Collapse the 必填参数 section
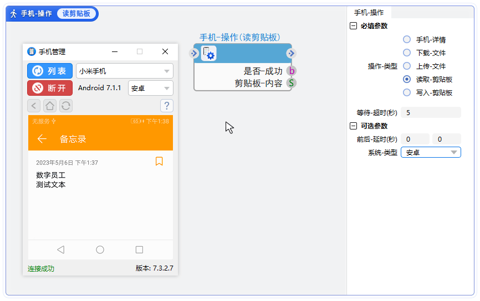The height and width of the screenshot is (301, 480). coord(353,26)
